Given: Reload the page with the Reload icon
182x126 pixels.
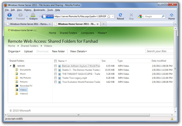Looking at the screenshot, I should (x=120, y=15).
